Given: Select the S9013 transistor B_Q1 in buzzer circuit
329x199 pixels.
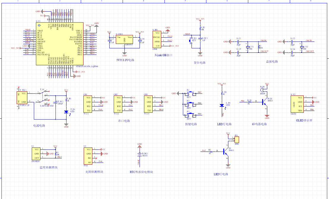Looking at the screenshot, I should [x=264, y=102].
